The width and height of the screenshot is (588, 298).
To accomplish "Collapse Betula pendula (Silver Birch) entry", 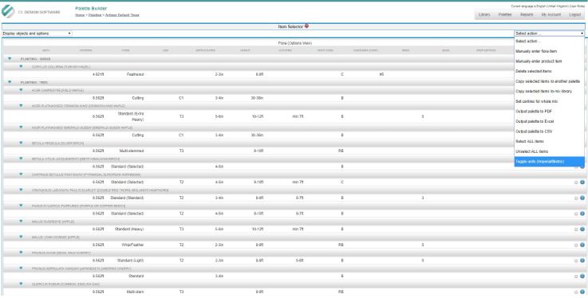I will coord(21,143).
